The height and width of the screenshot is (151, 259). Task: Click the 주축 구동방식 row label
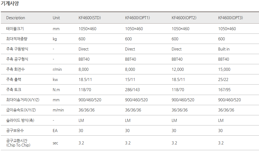pos(17,49)
